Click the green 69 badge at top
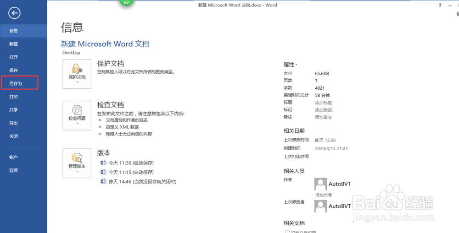Screen dimensions: 459x233 click(126, 3)
